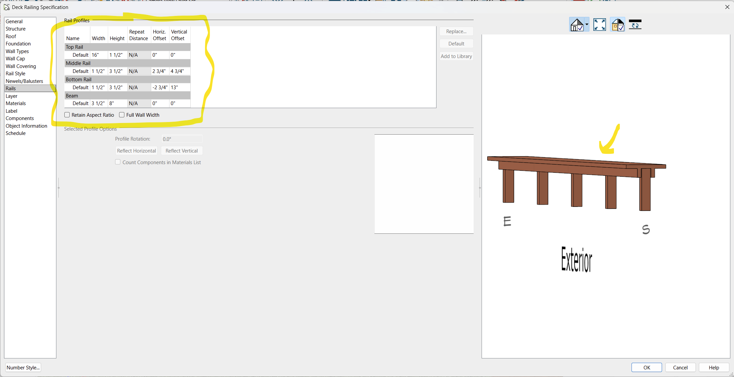Close the Deck Railing Specification dialog

tap(727, 7)
